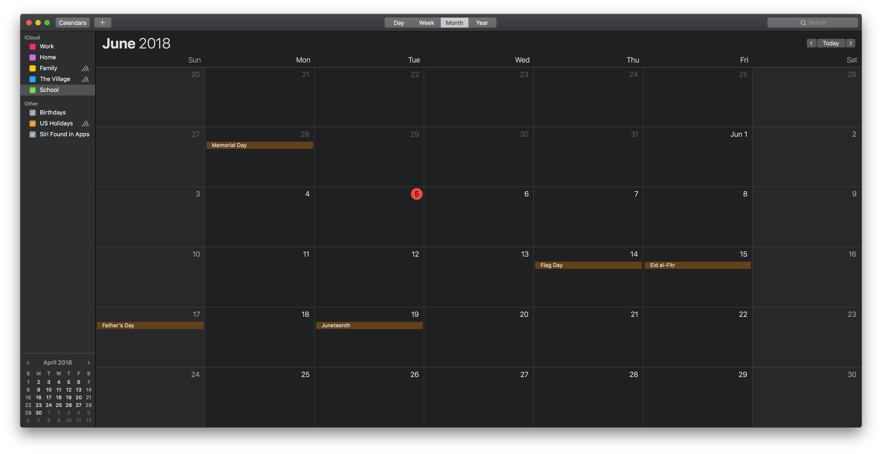Click the pink color swatch for the Work calendar

click(32, 46)
